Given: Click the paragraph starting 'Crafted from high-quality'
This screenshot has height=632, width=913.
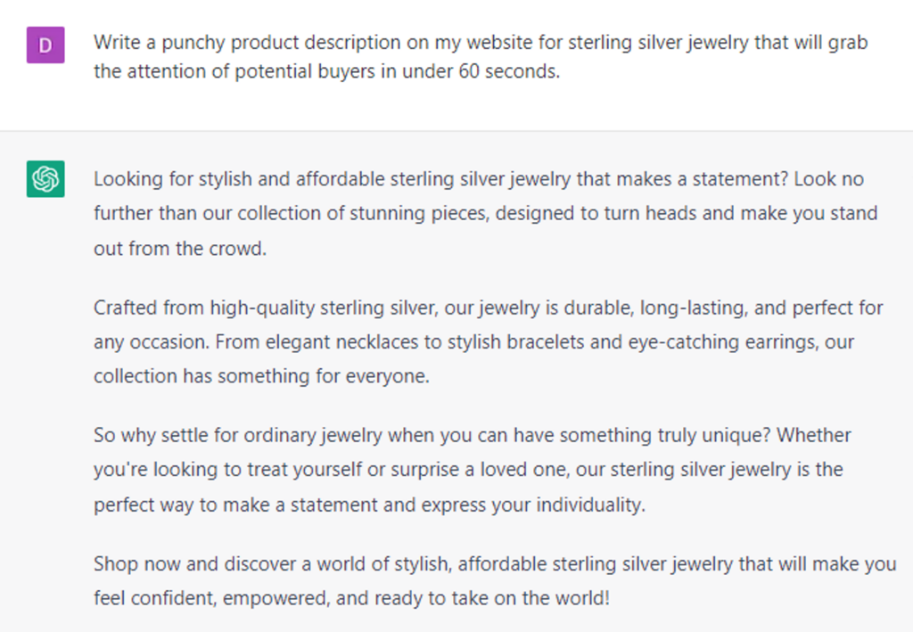Looking at the screenshot, I should [x=488, y=342].
